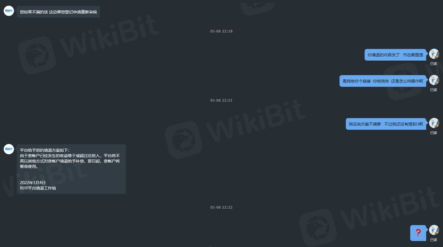
Task: Select the 我没说方案不满意 message bubble
Action: [386, 124]
